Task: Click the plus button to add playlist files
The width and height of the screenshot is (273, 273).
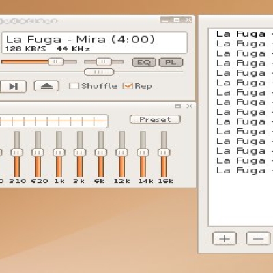Action: tap(225, 239)
